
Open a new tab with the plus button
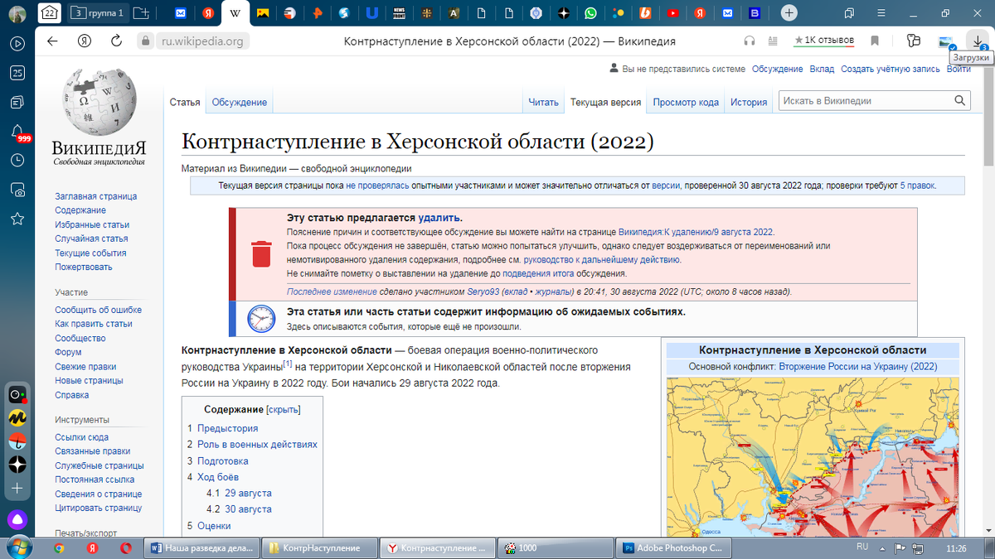789,12
